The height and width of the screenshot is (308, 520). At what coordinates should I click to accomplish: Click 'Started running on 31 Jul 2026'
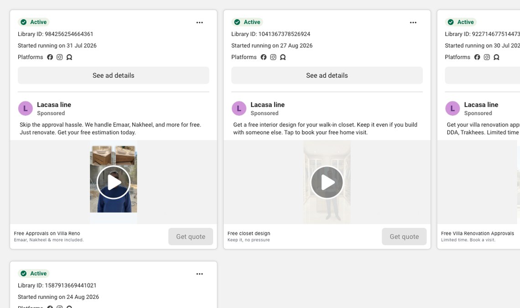57,45
